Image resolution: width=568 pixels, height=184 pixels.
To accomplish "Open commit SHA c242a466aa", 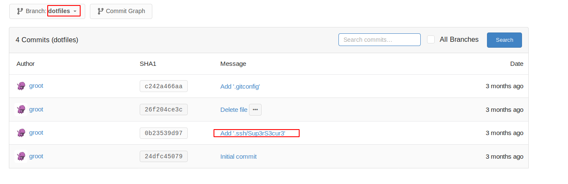I will pyautogui.click(x=164, y=86).
